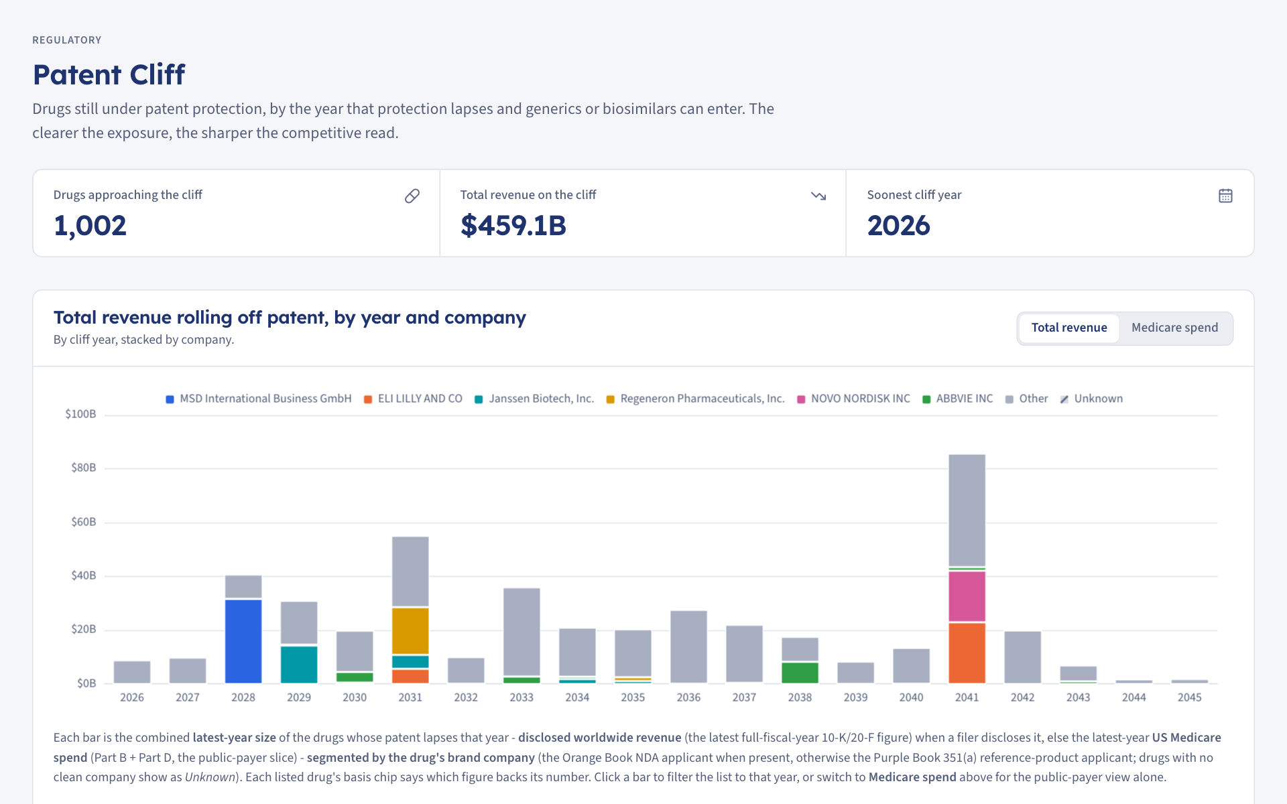Image resolution: width=1287 pixels, height=804 pixels.
Task: Click the REGULATORY breadcrumb label
Action: tap(67, 40)
